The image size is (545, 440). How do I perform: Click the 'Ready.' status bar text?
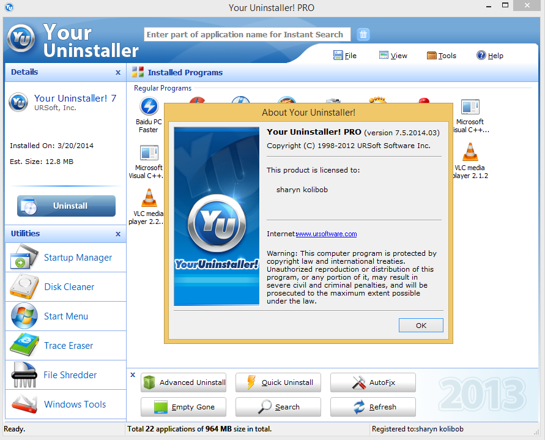(15, 429)
